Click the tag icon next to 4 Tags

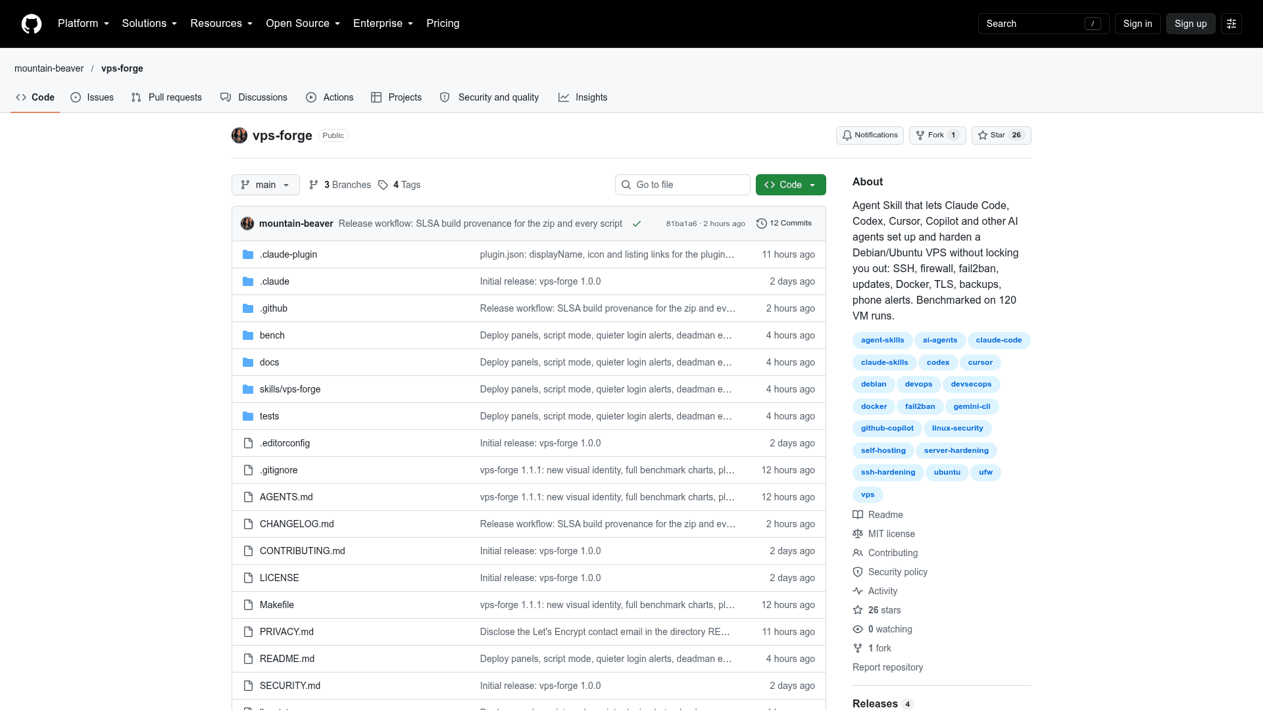(383, 185)
